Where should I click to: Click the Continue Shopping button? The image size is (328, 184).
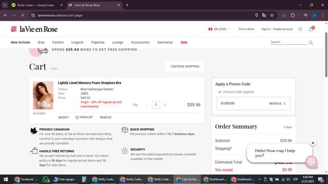click(184, 66)
